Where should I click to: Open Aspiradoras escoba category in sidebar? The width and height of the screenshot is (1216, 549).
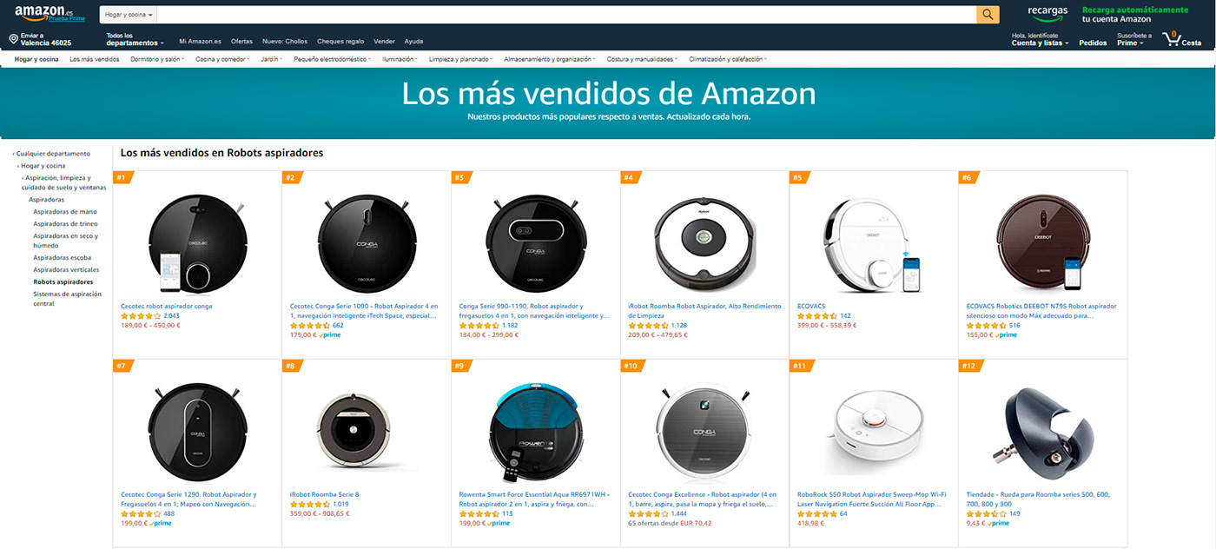(x=62, y=258)
